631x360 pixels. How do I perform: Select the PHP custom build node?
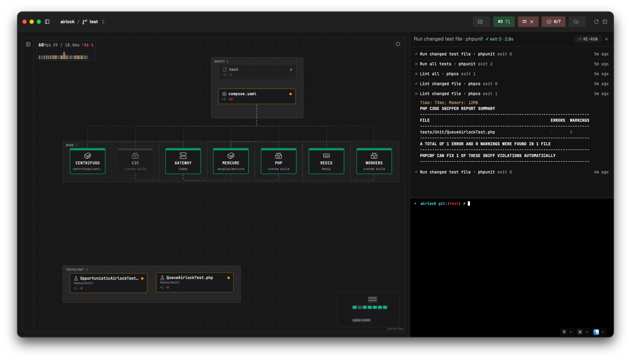tap(279, 161)
